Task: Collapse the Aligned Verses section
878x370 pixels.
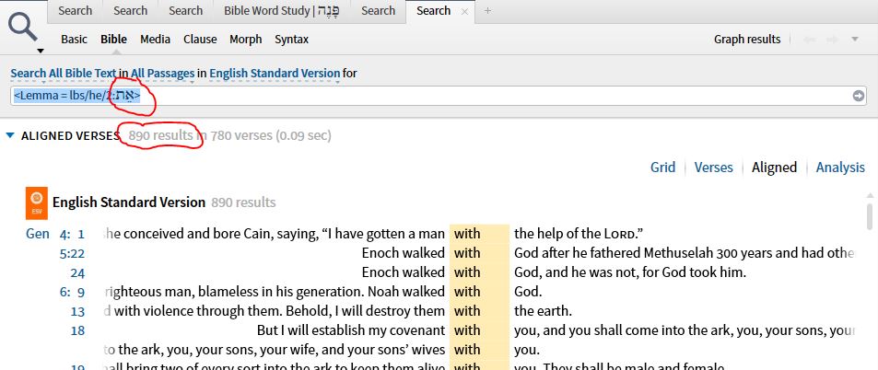Action: point(10,136)
